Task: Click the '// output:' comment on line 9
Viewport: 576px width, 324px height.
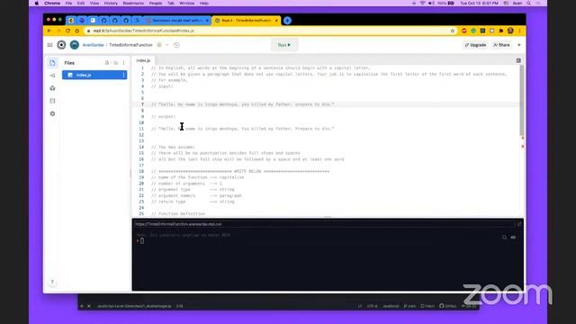Action: (x=164, y=117)
